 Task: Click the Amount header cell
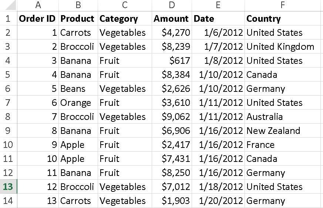(x=171, y=18)
